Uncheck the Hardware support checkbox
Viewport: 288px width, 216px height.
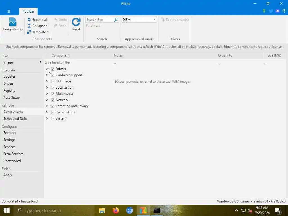(53, 75)
